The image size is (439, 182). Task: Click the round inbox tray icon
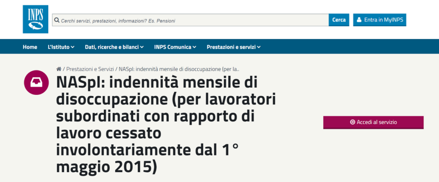pos(37,82)
